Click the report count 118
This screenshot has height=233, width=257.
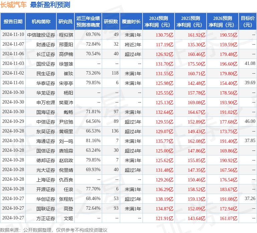coord(115,73)
